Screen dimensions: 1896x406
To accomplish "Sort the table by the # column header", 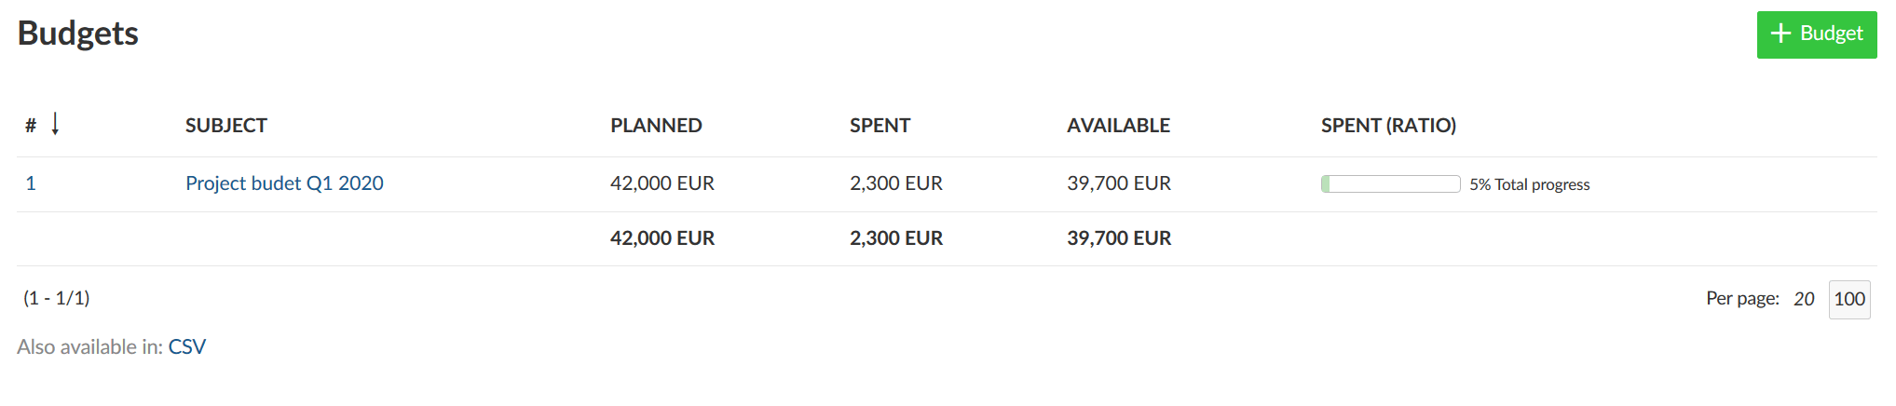I will [x=31, y=126].
